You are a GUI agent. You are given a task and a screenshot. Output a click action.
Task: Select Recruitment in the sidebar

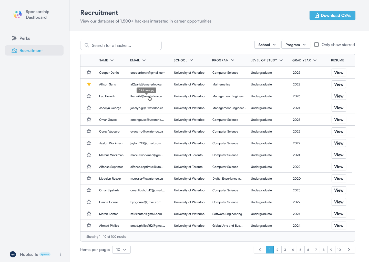tap(31, 50)
